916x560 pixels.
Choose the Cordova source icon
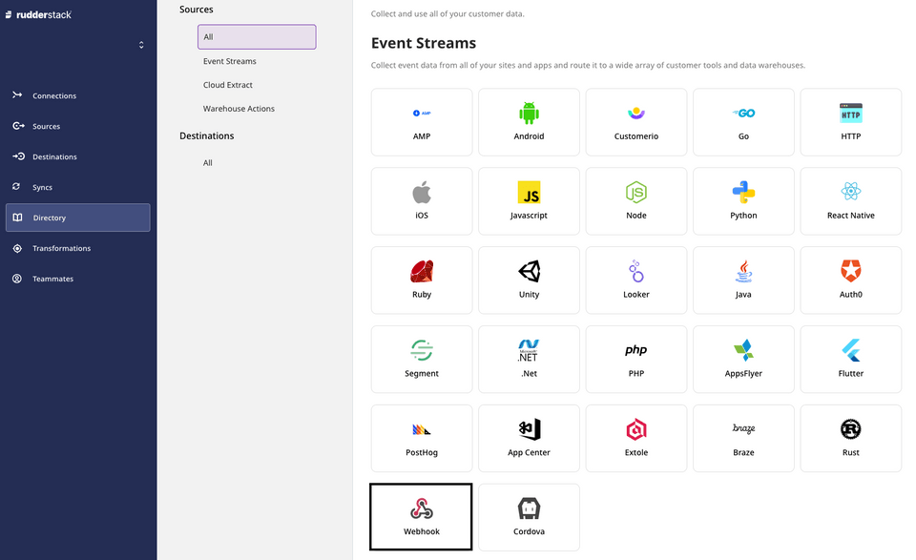tap(529, 517)
